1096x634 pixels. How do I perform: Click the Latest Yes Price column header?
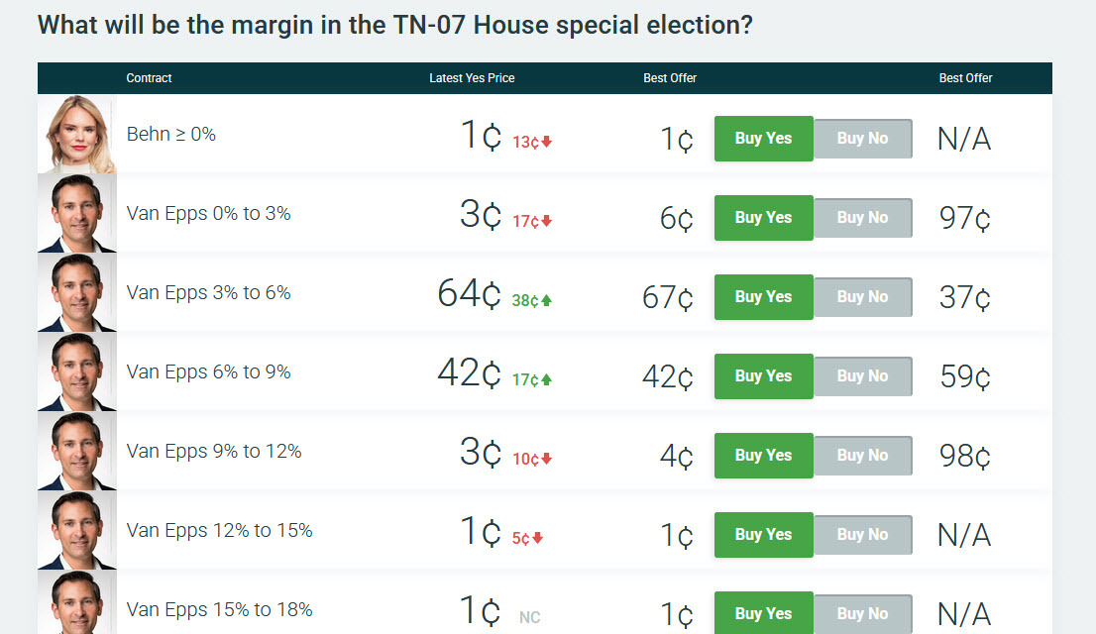pos(472,77)
